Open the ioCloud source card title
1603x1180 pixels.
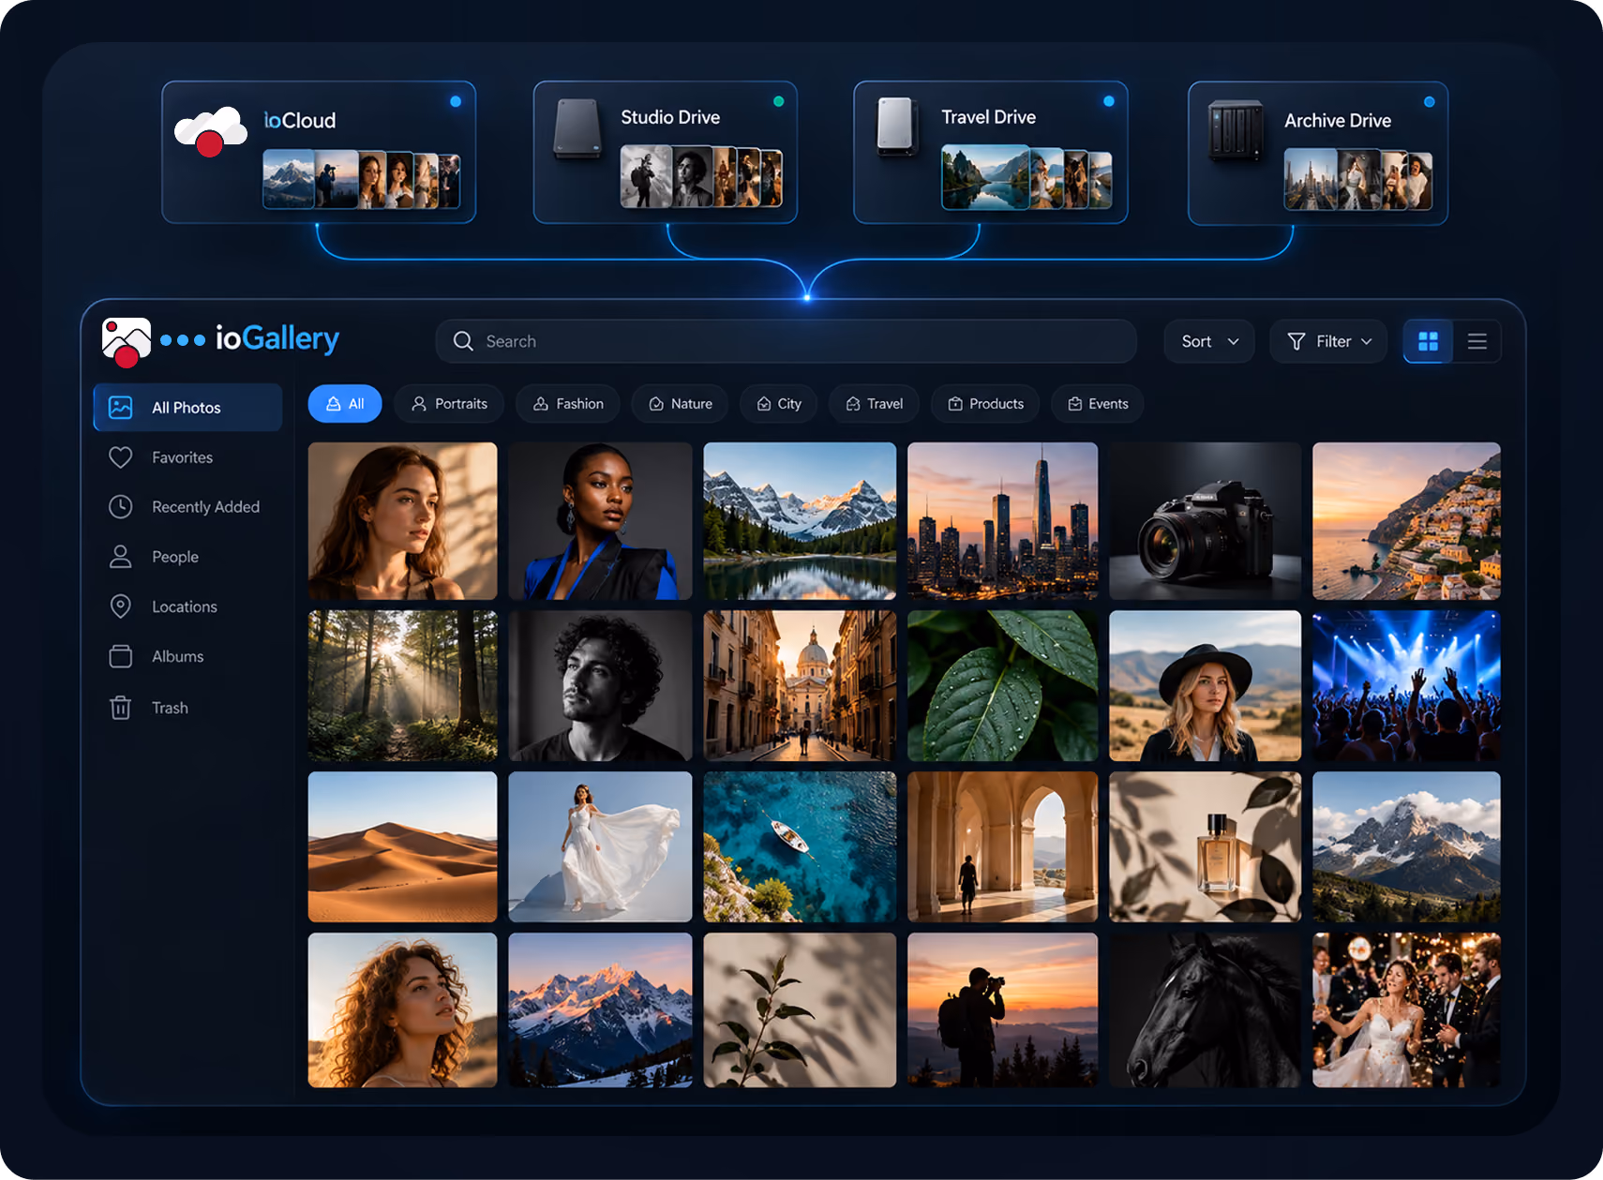(x=300, y=120)
